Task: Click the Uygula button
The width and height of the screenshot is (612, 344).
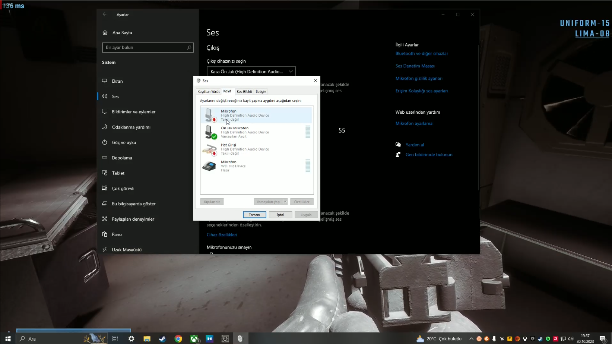Action: coord(306,215)
